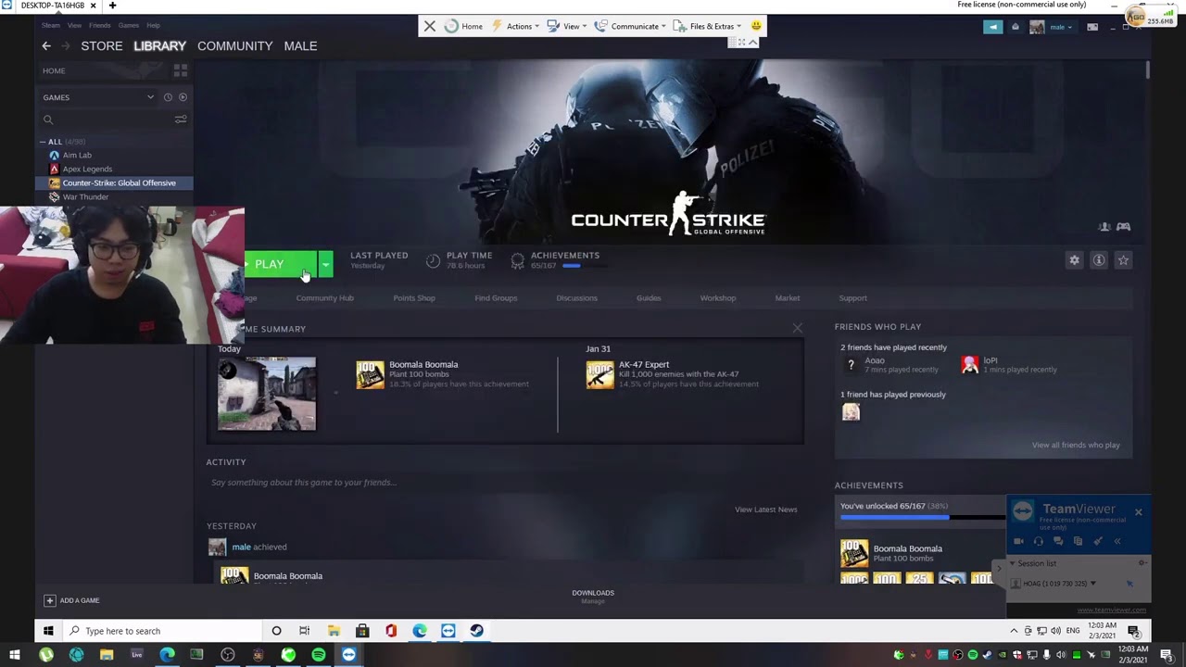This screenshot has width=1186, height=667.
Task: Open advanced filter options beside the library search
Action: [181, 120]
